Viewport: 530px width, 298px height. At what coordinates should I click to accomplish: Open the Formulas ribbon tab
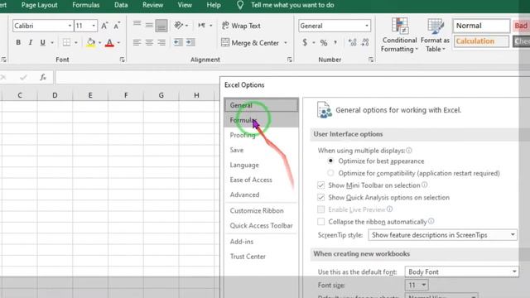(86, 5)
